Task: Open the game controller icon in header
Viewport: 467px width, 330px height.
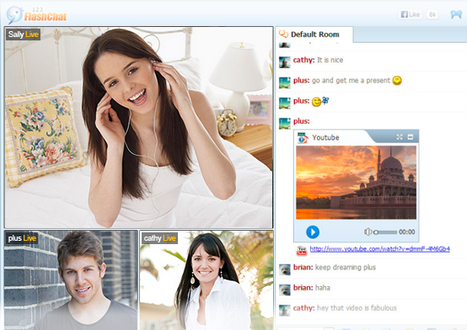Action: [x=456, y=14]
